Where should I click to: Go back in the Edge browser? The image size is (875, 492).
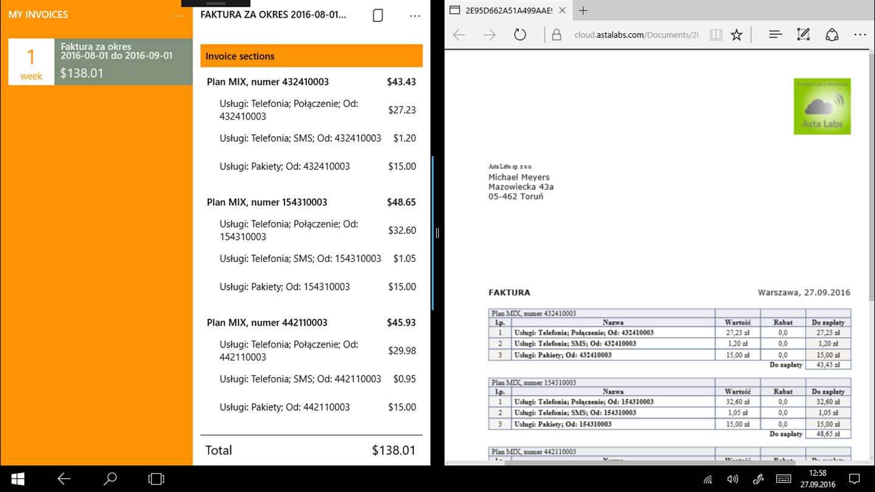click(x=459, y=35)
